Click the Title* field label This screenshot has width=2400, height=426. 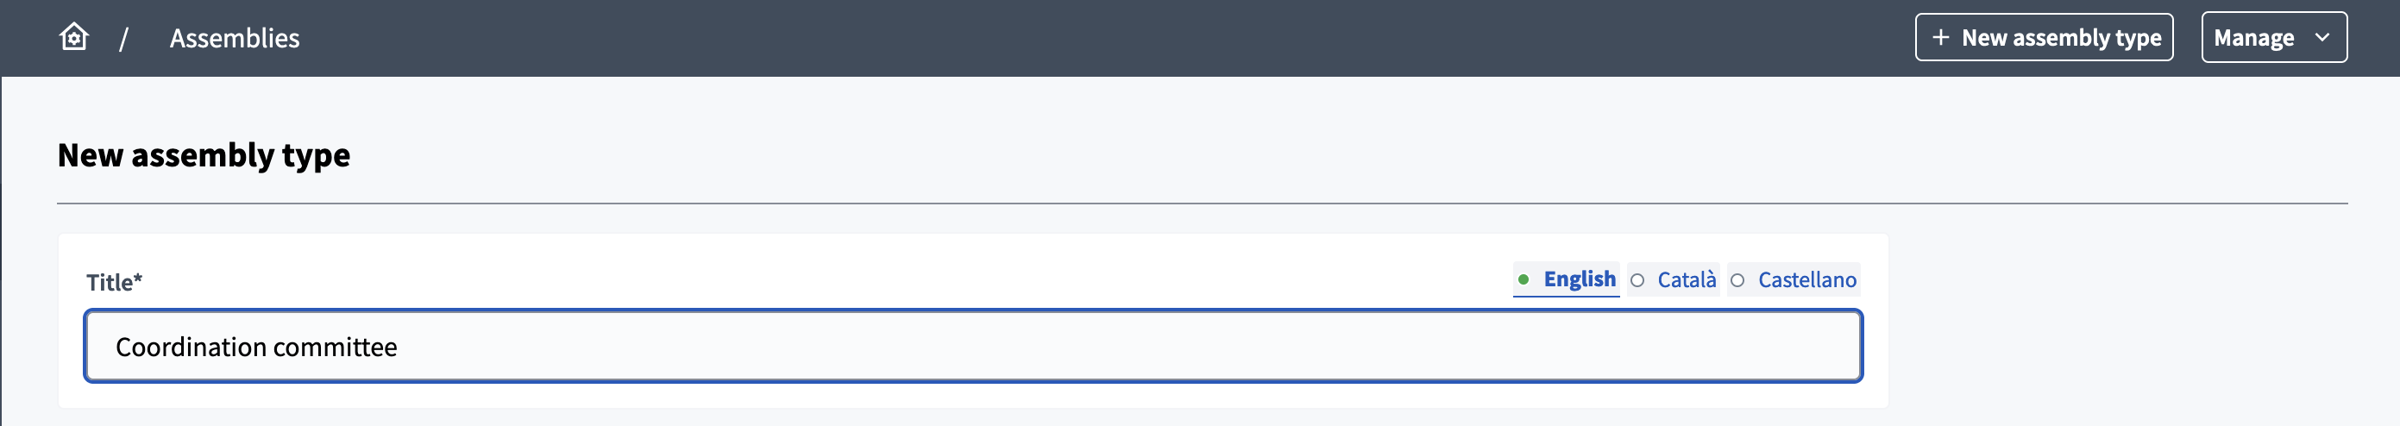point(114,283)
